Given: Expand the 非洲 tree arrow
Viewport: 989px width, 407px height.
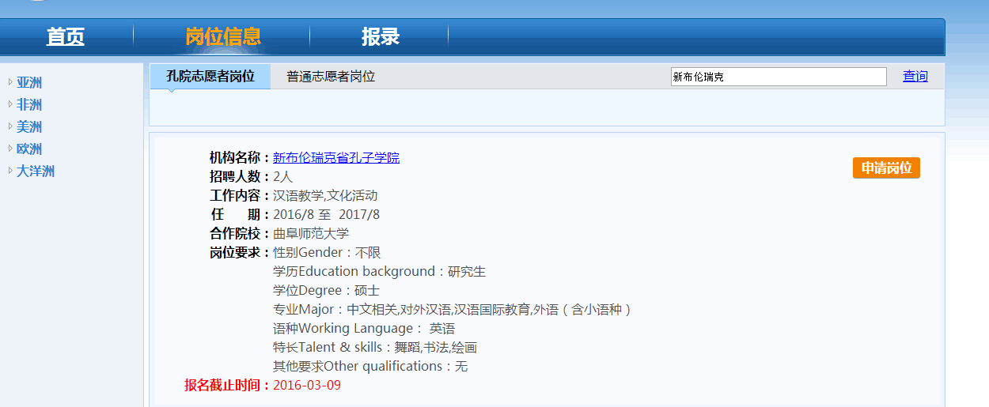Looking at the screenshot, I should pos(10,104).
